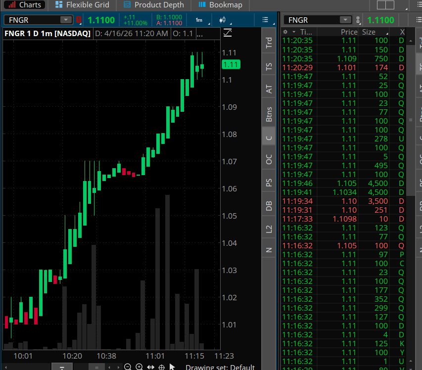
Task: Open the two-pane grid layout selector
Action: tap(385, 5)
